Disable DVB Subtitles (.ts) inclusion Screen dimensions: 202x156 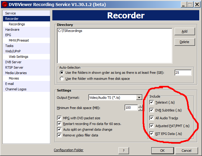pyautogui.click(x=152, y=110)
